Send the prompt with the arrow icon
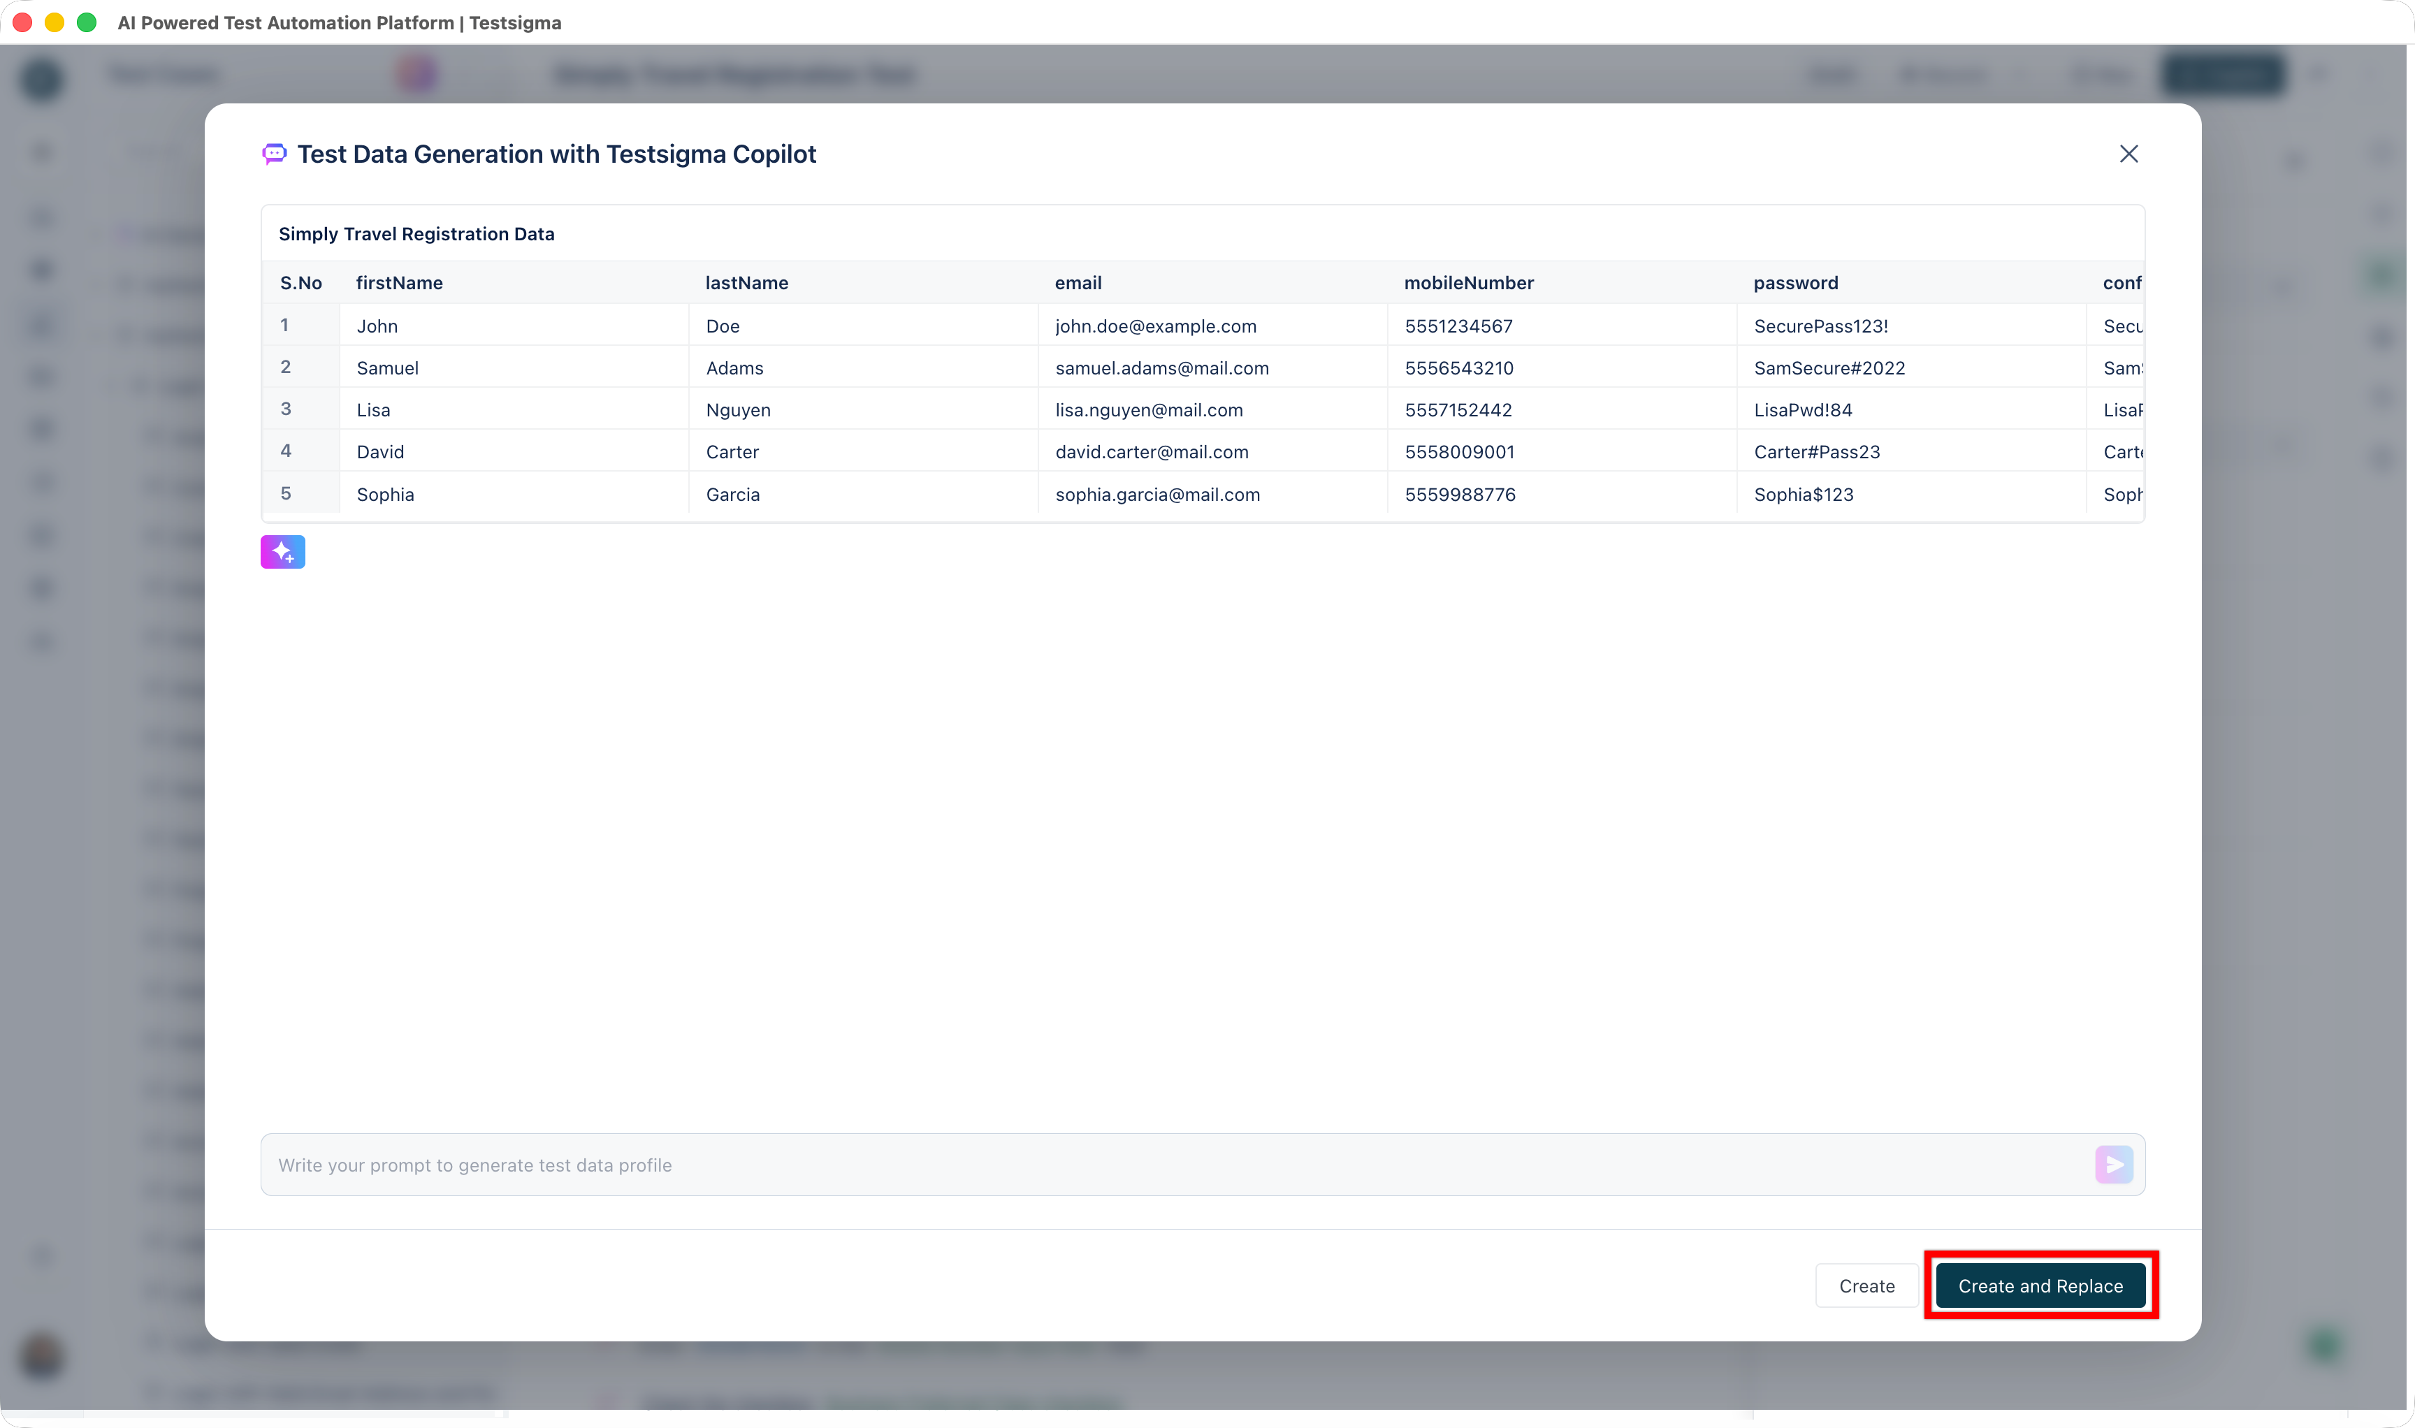The width and height of the screenshot is (2415, 1428). click(2114, 1165)
